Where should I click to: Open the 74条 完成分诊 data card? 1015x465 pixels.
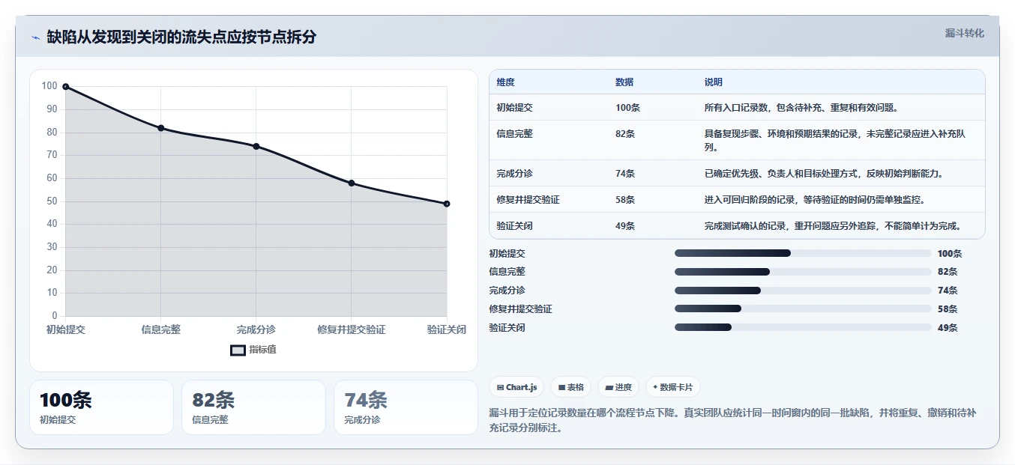[x=406, y=407]
